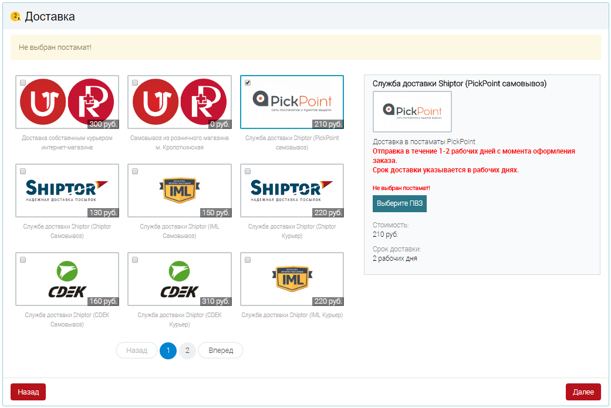This screenshot has width=611, height=408.
Task: Click the label 'Служба доставки Shiptor (CDEK Курьер)'
Action: pos(180,319)
